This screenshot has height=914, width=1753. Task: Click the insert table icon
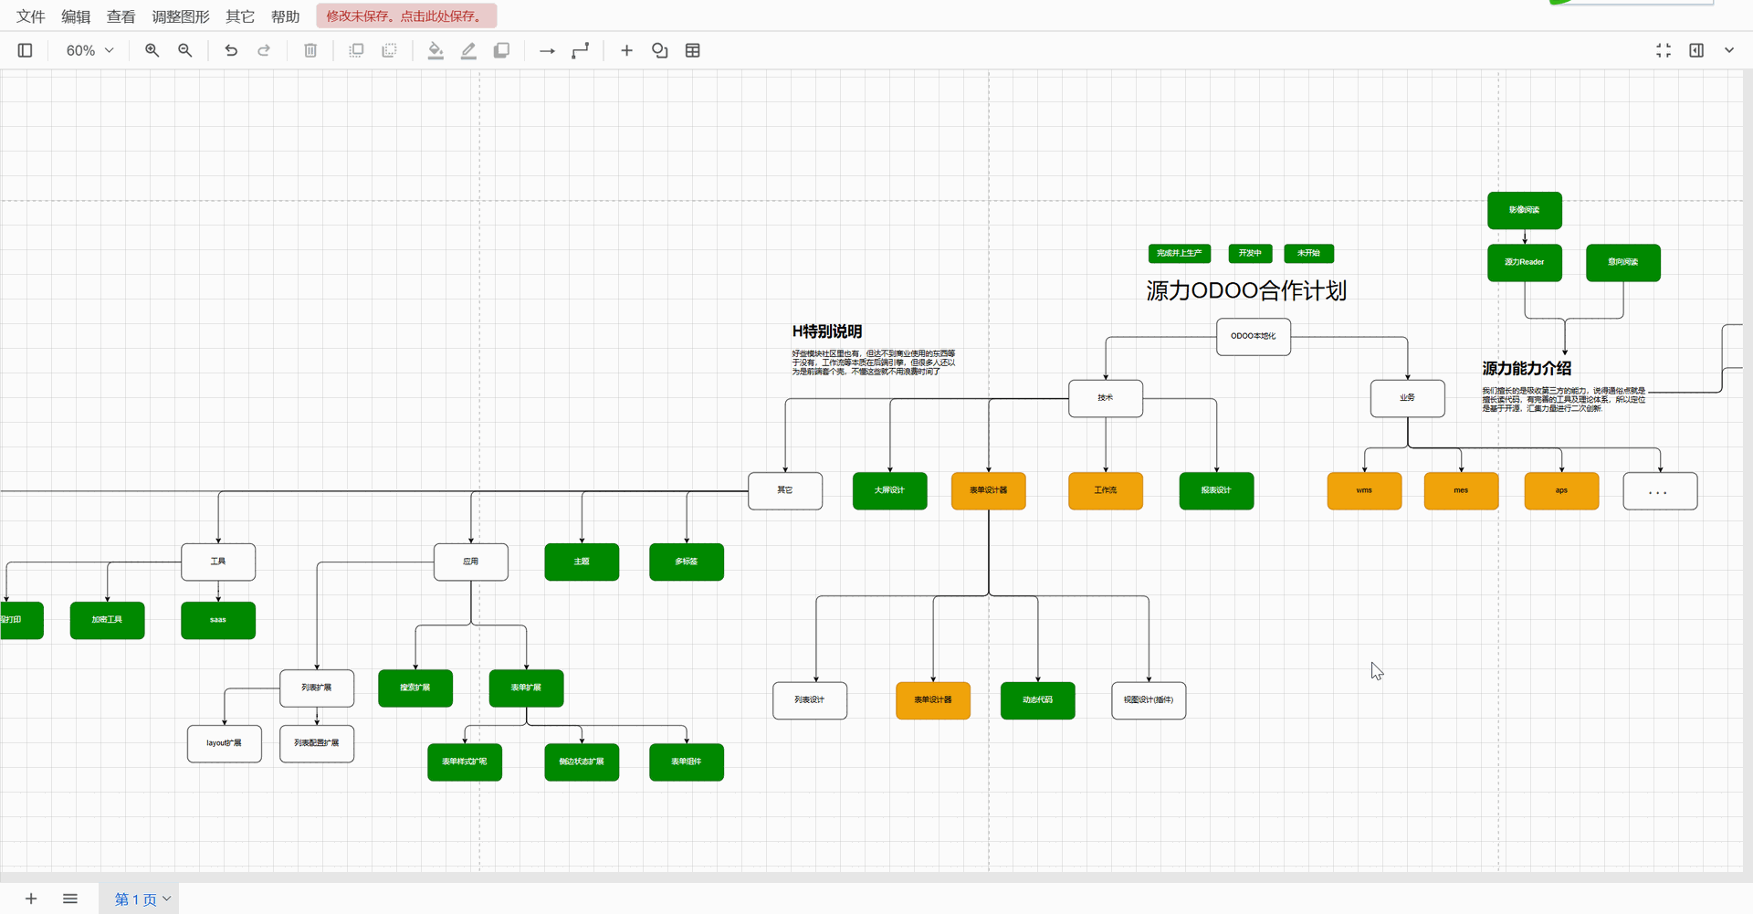[x=693, y=51]
